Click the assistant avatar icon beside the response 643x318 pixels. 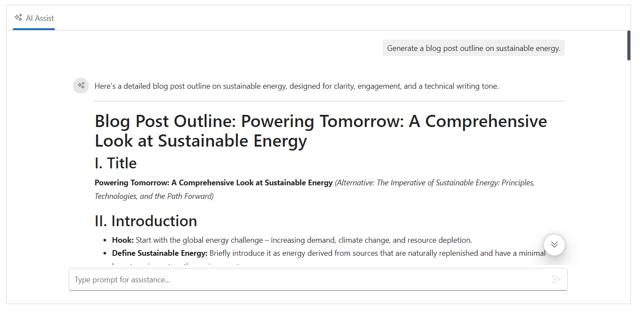tap(81, 86)
